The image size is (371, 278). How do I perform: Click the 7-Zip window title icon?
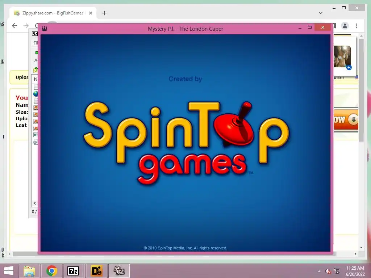pyautogui.click(x=35, y=34)
